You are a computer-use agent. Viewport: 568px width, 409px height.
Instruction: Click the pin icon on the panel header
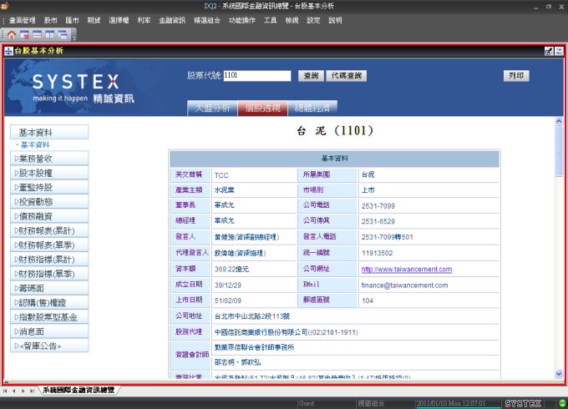tap(549, 51)
